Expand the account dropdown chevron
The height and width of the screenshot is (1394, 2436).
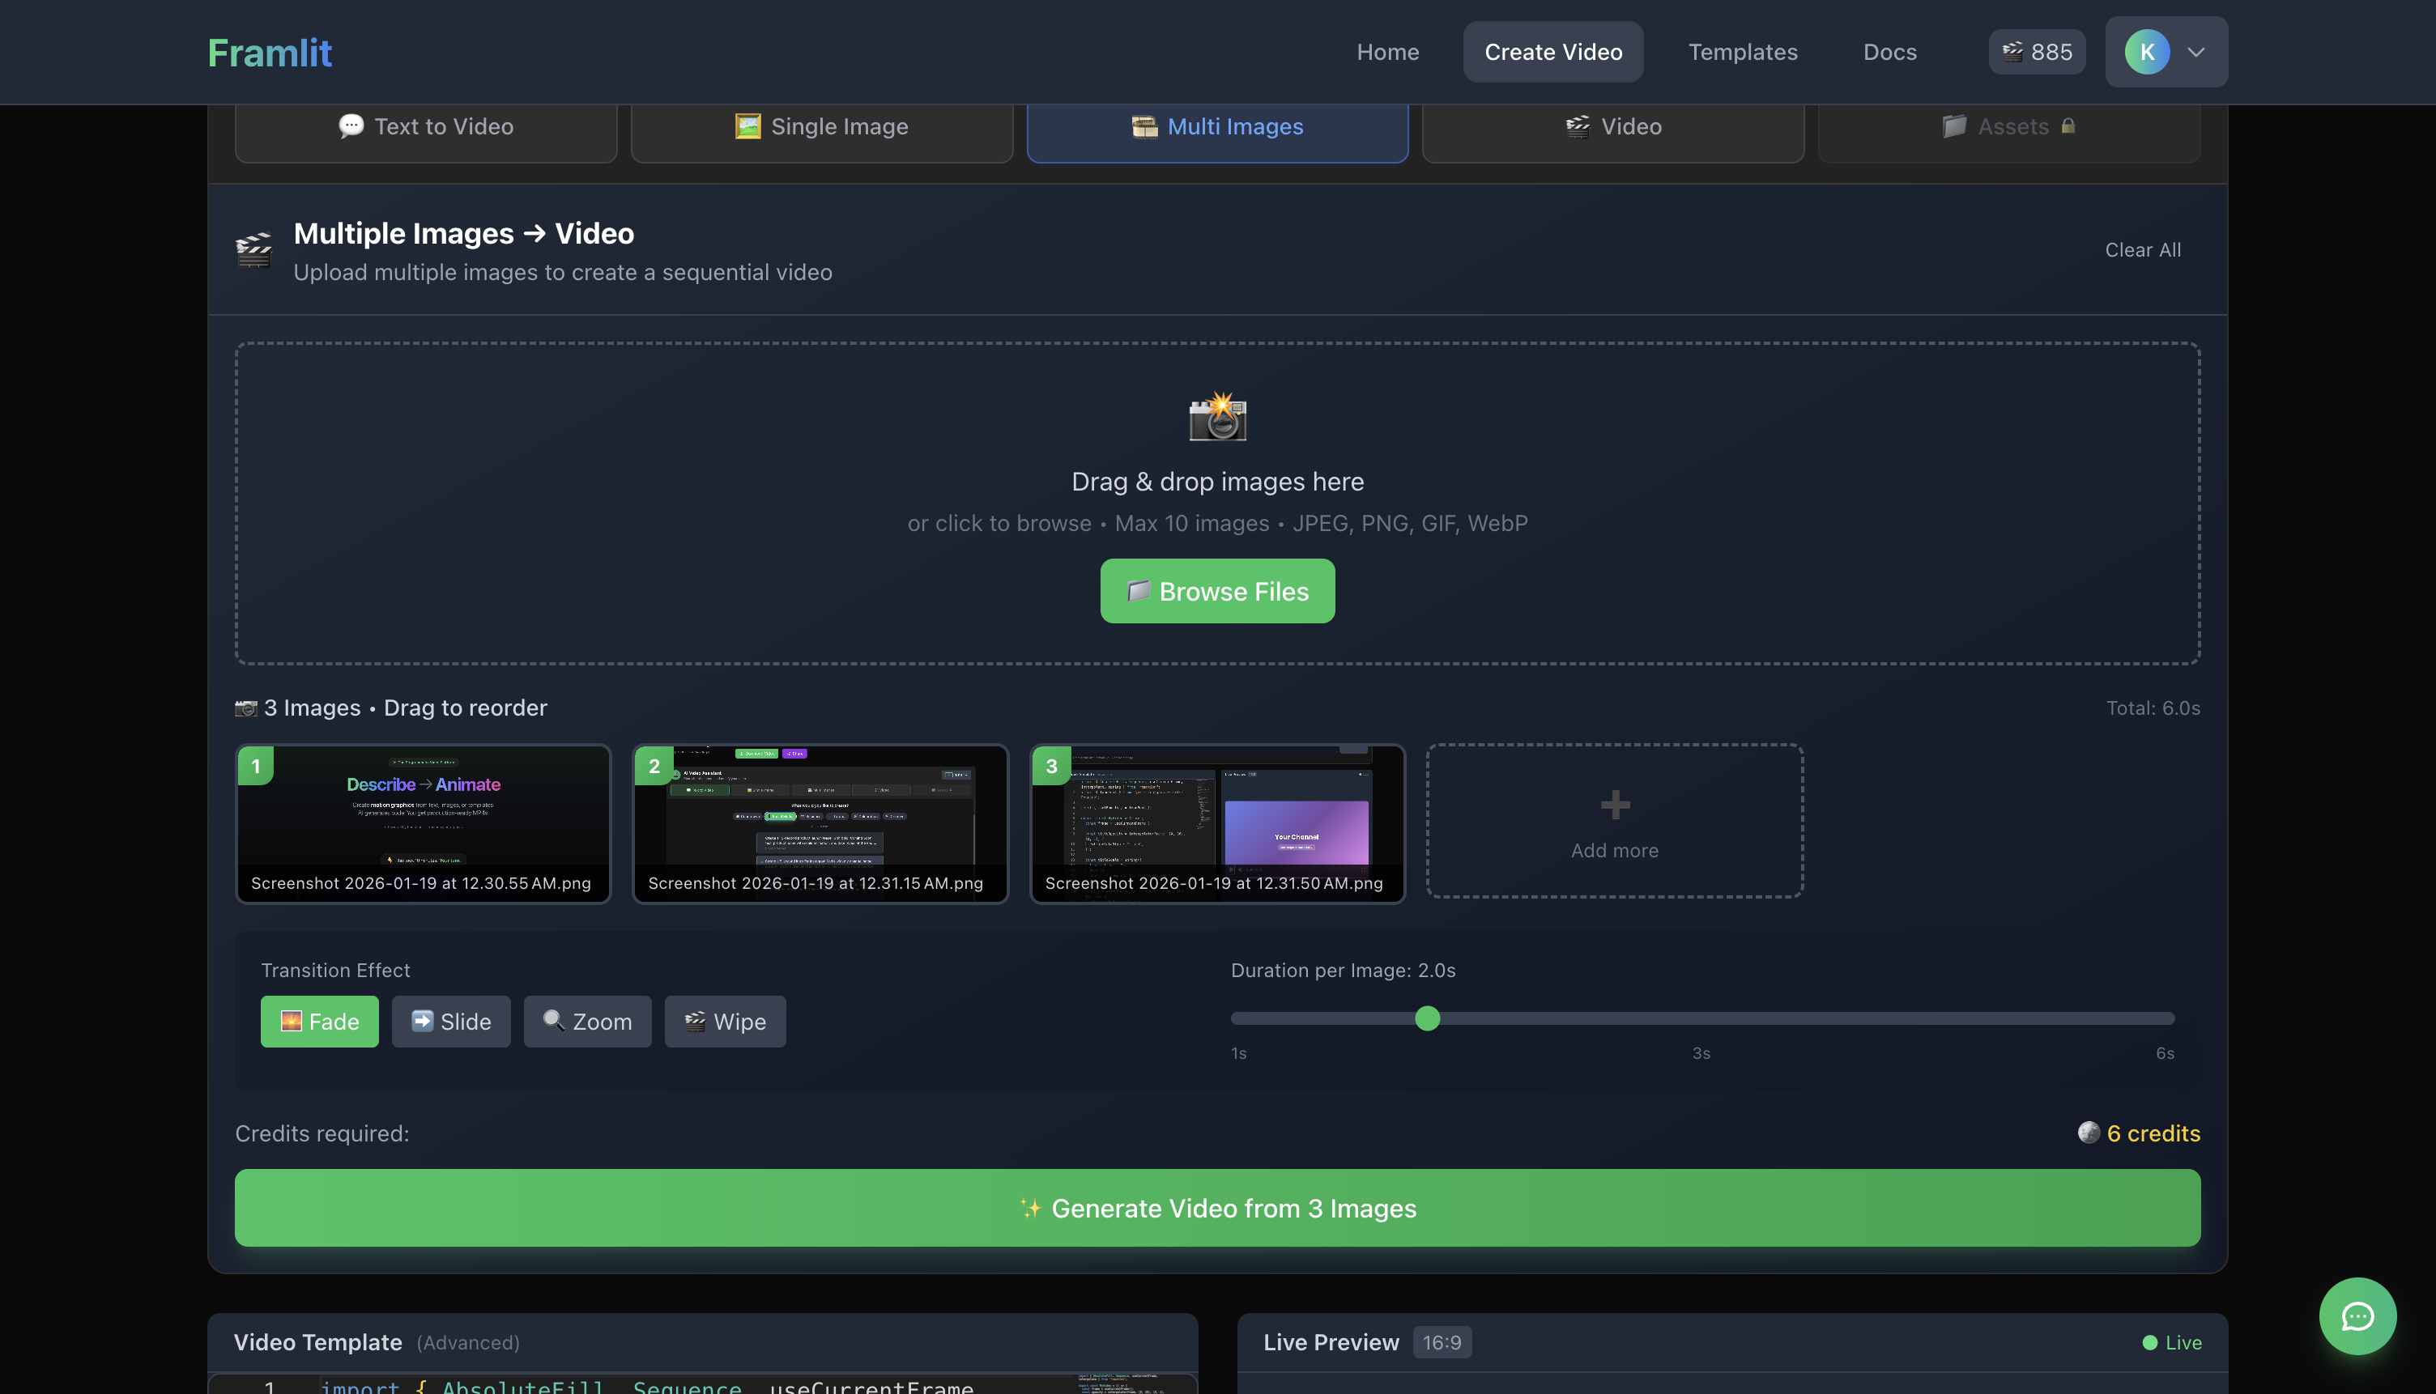tap(2195, 52)
